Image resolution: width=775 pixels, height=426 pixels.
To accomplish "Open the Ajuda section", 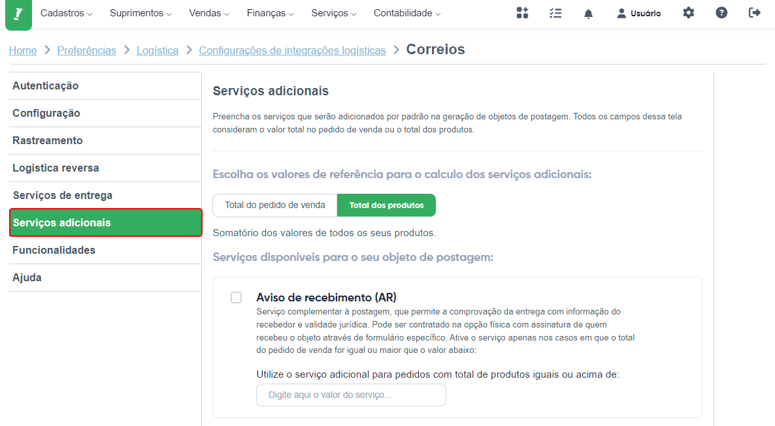I will point(105,278).
